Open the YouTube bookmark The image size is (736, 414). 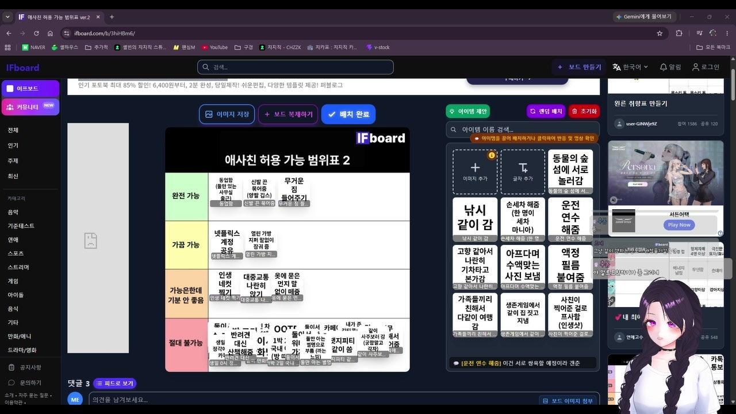[214, 47]
